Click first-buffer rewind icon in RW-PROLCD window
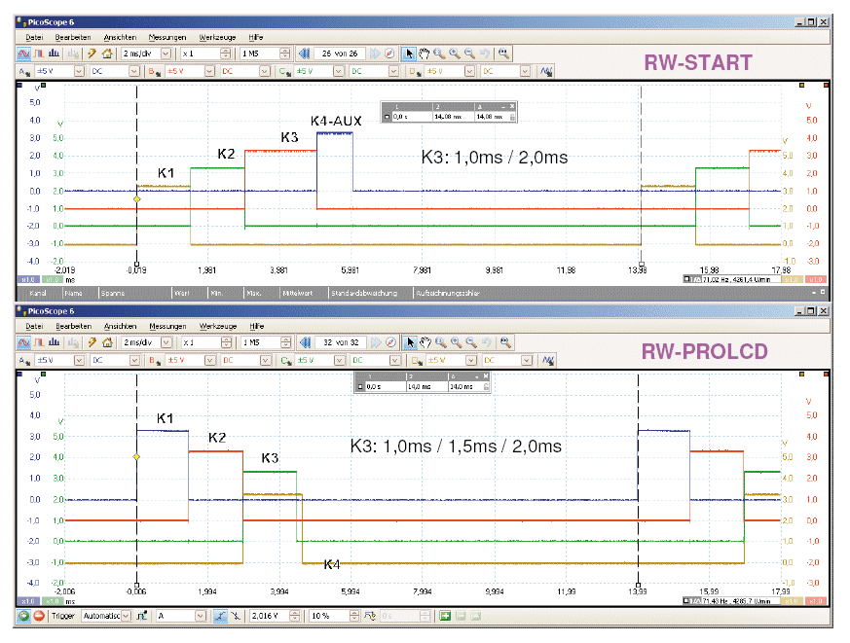 pyautogui.click(x=303, y=342)
